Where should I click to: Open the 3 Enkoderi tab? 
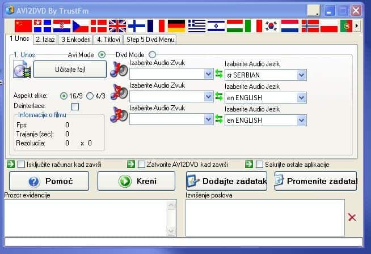(76, 40)
